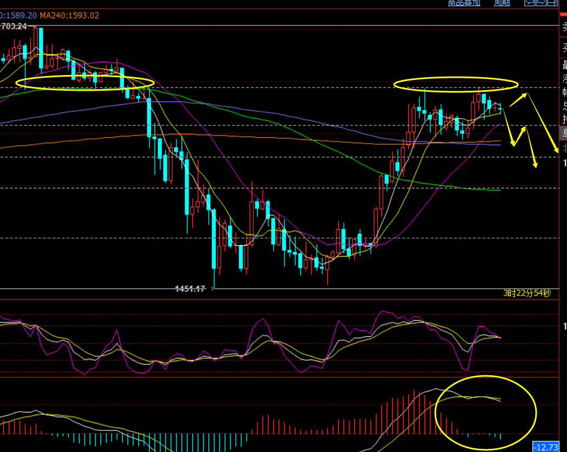The width and height of the screenshot is (567, 452).
Task: Open the 周期 period selector
Action: coord(502,3)
